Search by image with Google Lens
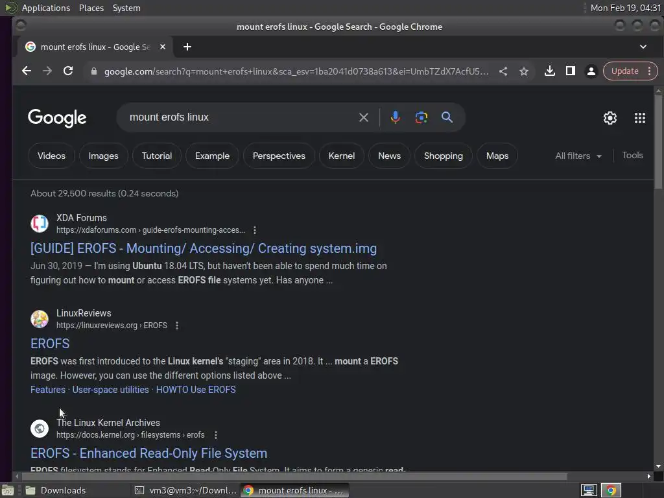 (421, 117)
